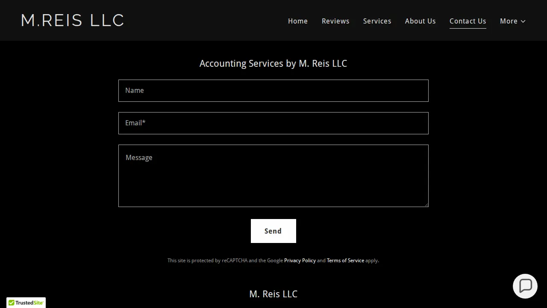Open the chat bubble widget
The height and width of the screenshot is (308, 547).
(x=525, y=286)
